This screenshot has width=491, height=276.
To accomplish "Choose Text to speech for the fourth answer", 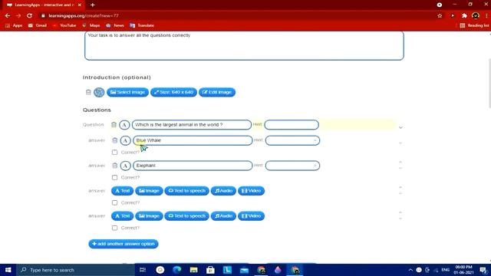I will tap(186, 216).
